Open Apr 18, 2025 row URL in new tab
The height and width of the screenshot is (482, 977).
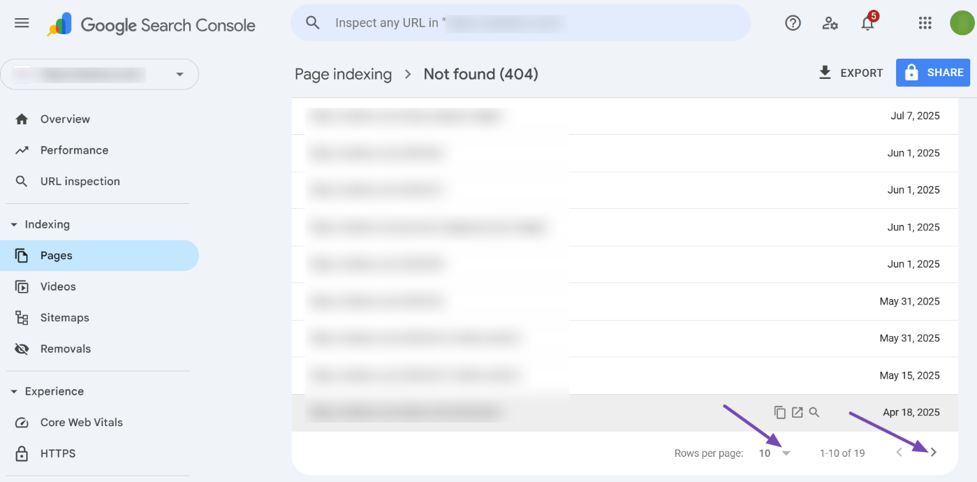[x=798, y=412]
